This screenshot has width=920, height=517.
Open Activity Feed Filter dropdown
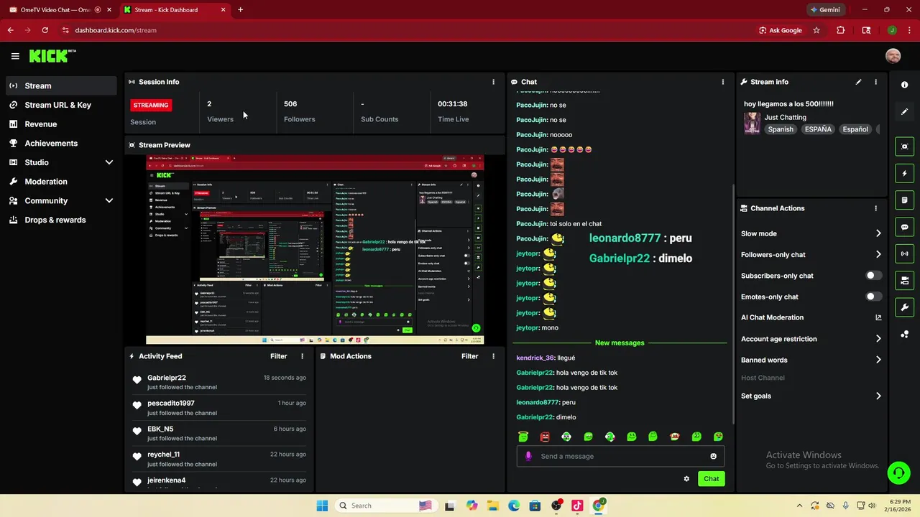pyautogui.click(x=279, y=356)
